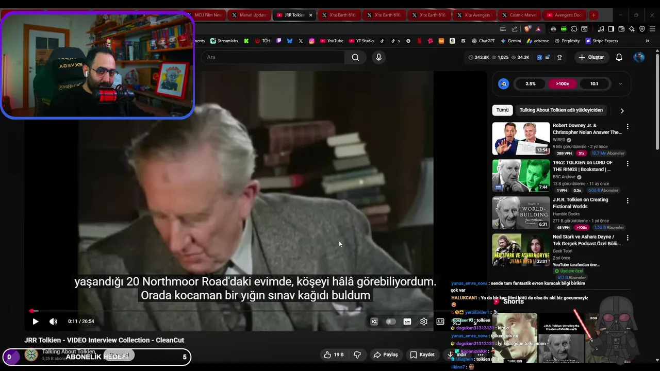Open the Netflix bookmark icon
The width and height of the screenshot is (660, 371).
[420, 41]
